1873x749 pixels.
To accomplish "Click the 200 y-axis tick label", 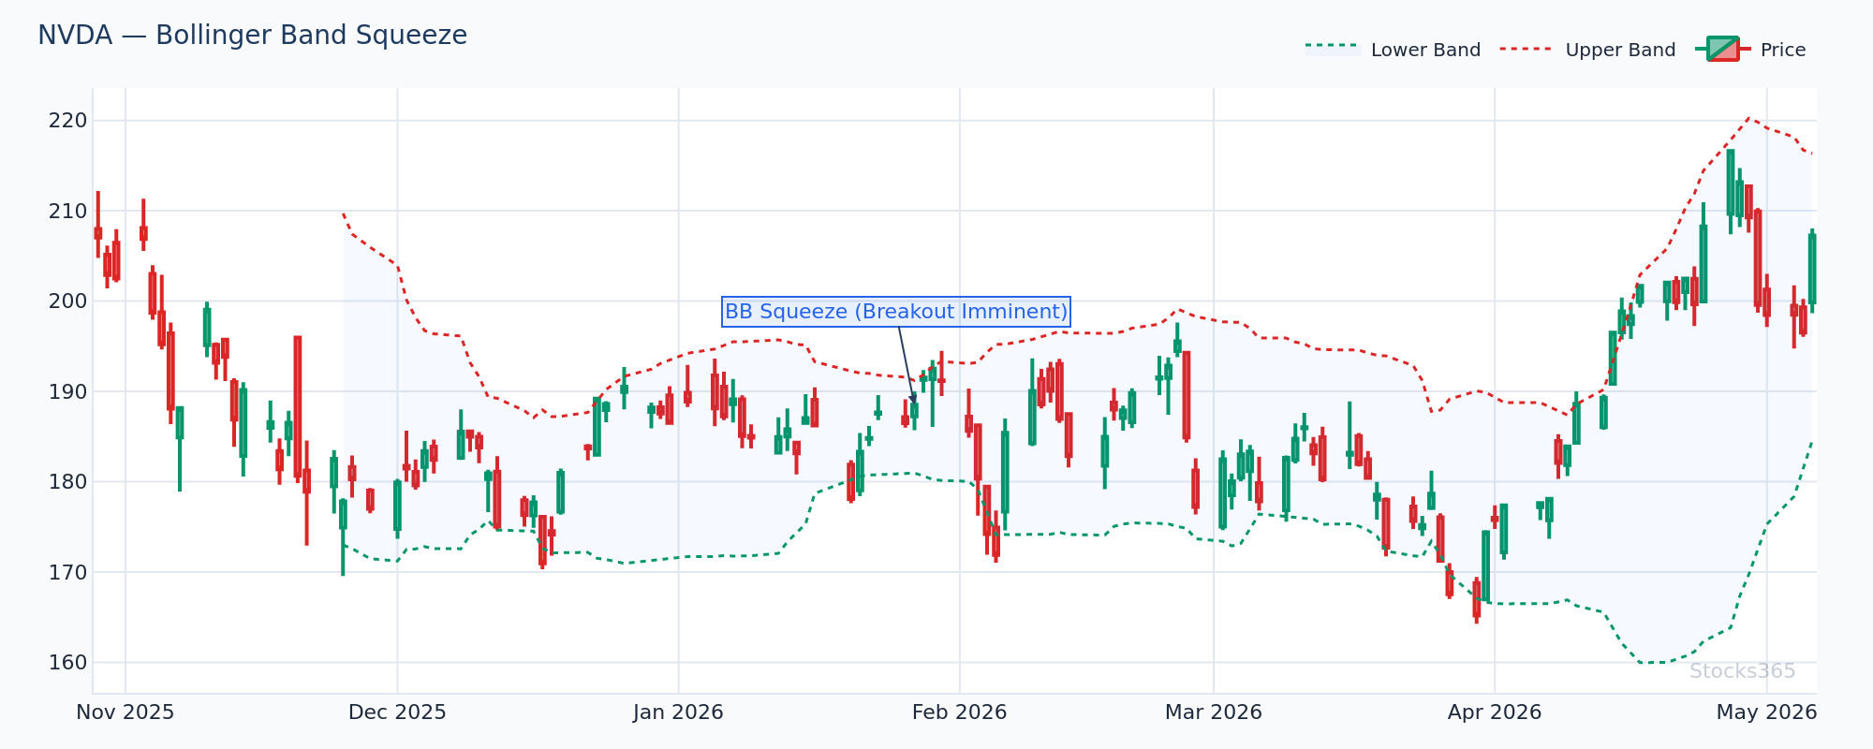I will coord(69,301).
